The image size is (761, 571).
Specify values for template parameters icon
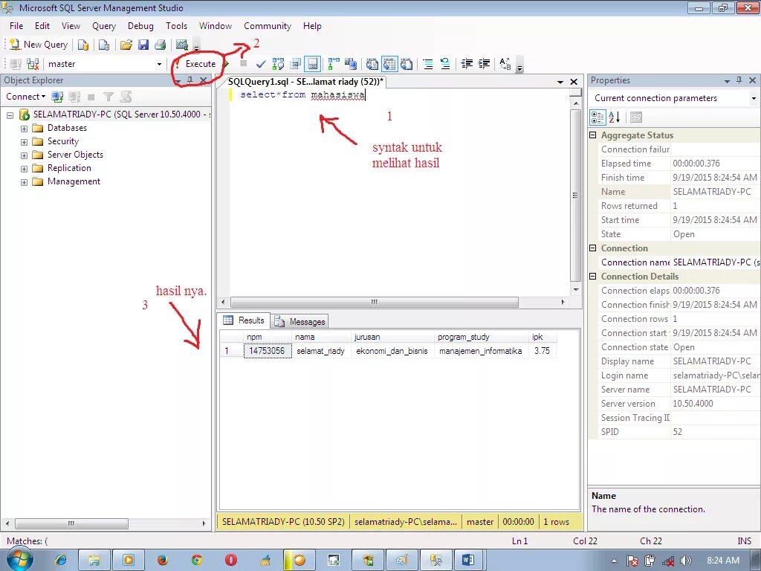[505, 64]
